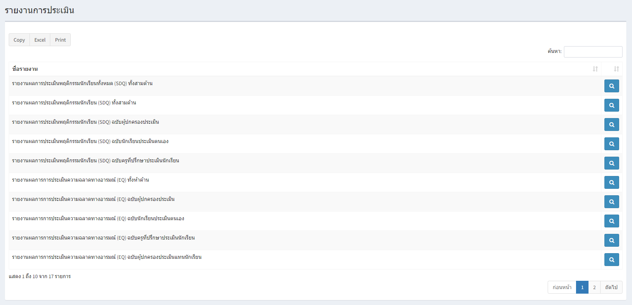Select pagination page 1
Screen dimensions: 632x305
click(x=582, y=287)
